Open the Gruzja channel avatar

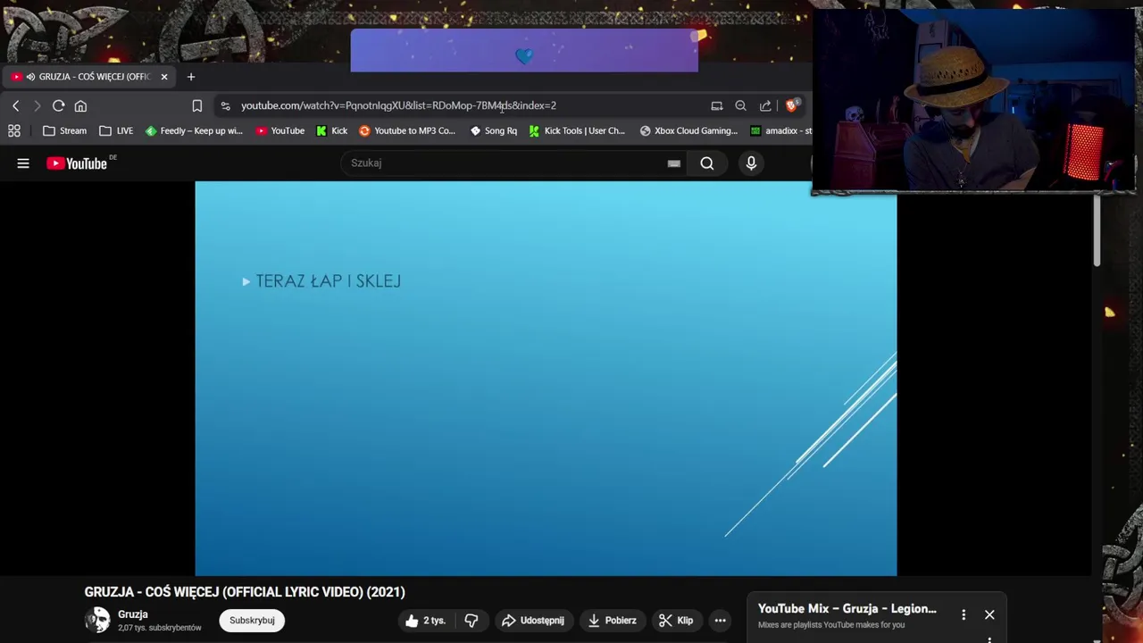point(97,620)
